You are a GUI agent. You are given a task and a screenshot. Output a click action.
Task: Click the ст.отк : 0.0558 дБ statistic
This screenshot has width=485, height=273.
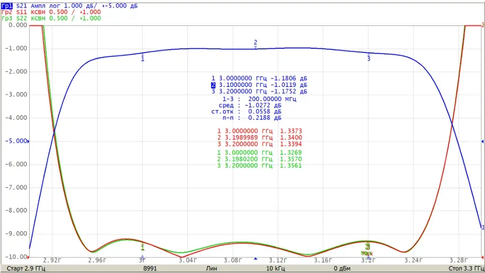[246, 111]
